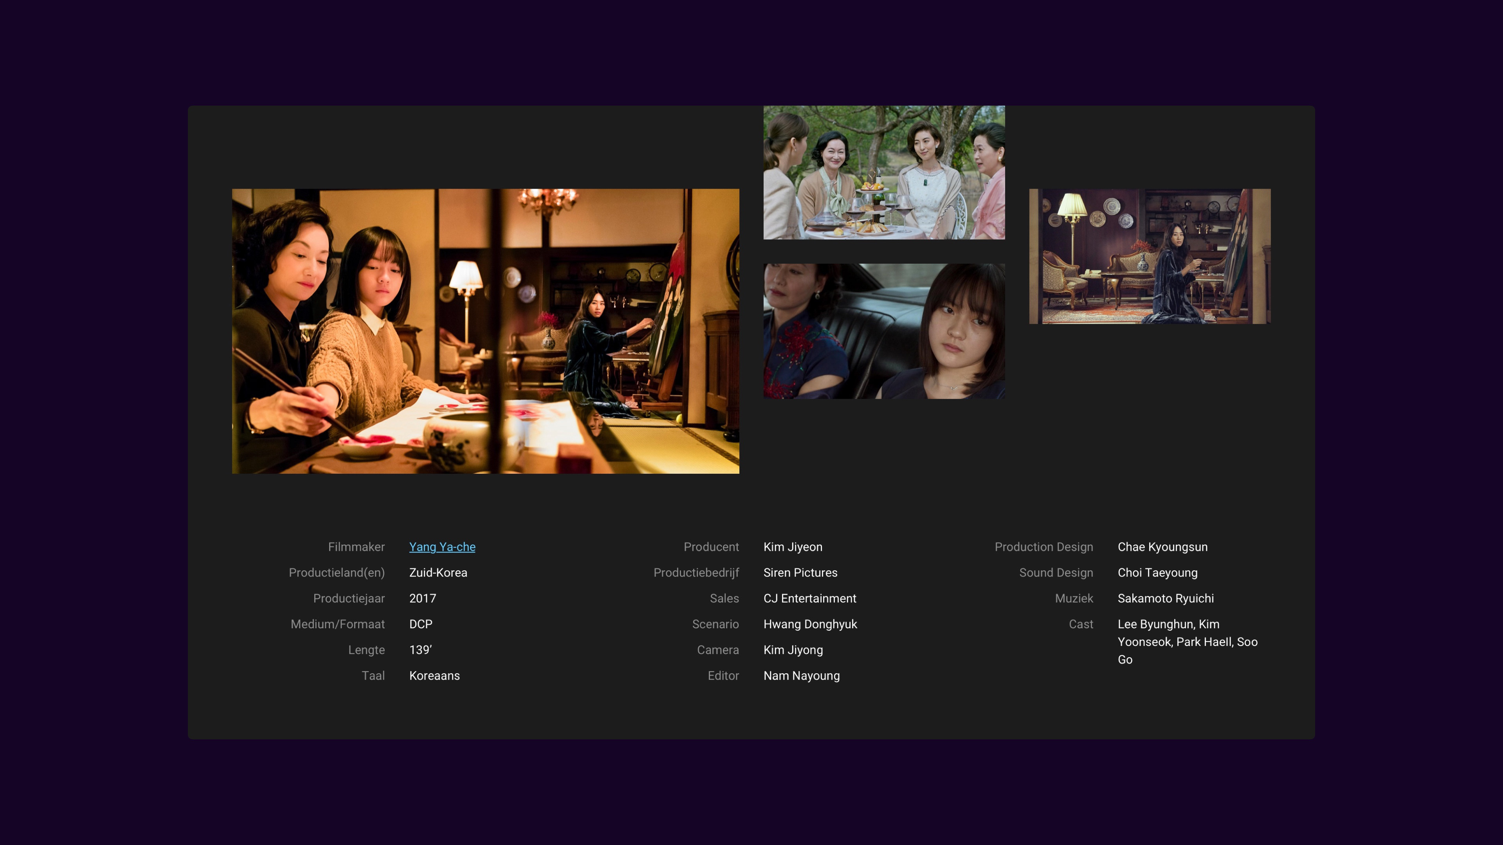Click the 'Camera' label
The height and width of the screenshot is (845, 1503).
pos(718,650)
